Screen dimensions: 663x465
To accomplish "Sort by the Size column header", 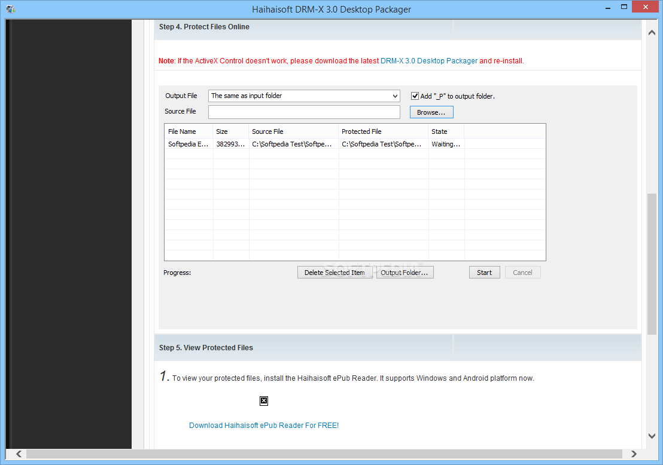I will [x=231, y=131].
